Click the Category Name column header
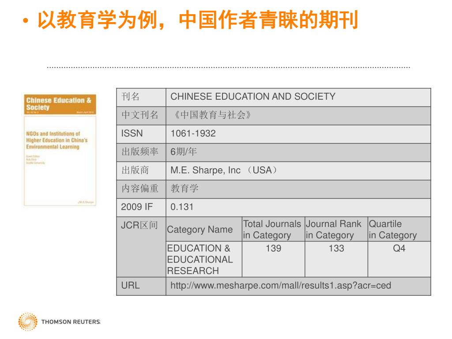Screen dimensions: 452x339 (x=204, y=230)
